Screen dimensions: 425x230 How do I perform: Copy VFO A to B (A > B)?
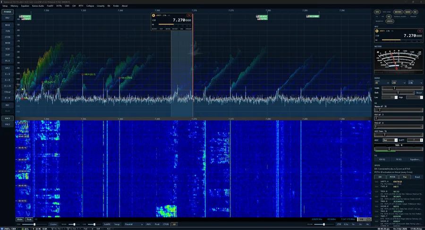[8, 74]
